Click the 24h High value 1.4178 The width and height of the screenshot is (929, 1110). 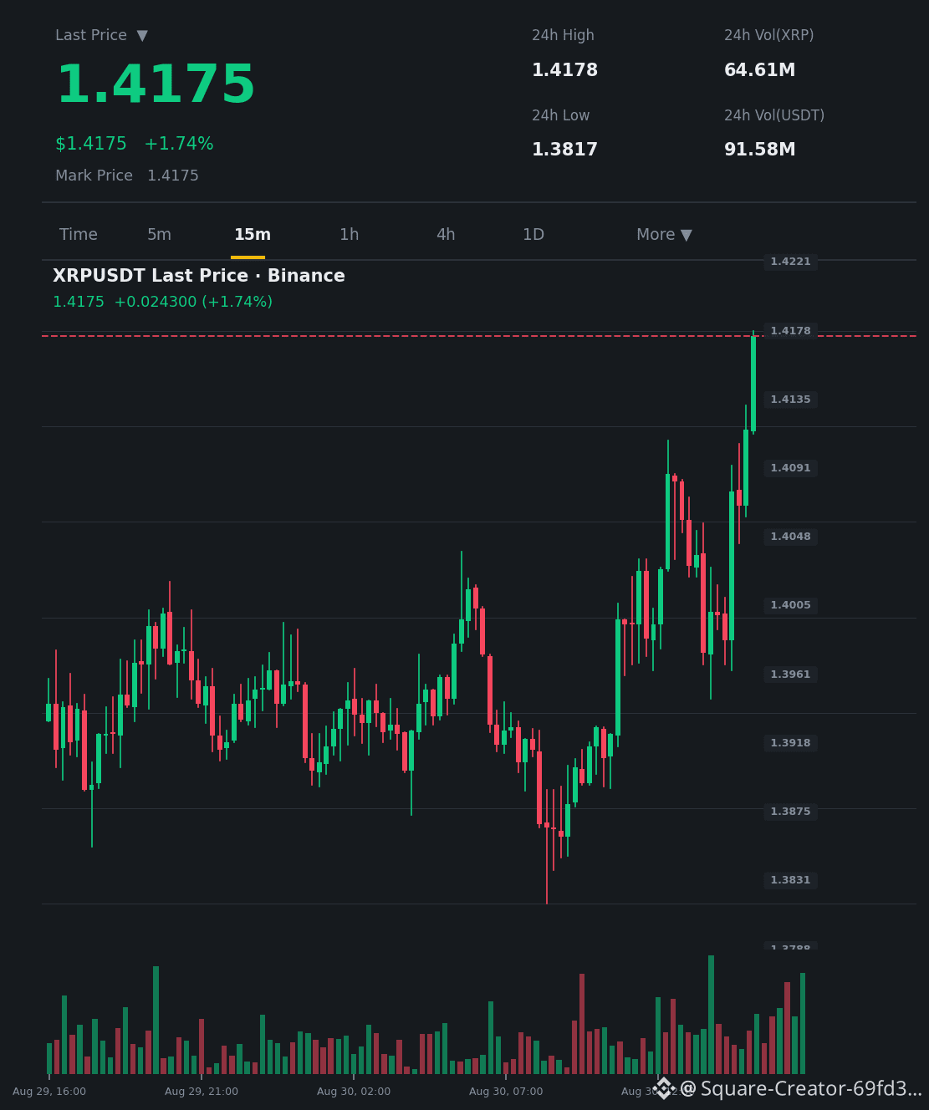[x=565, y=70]
